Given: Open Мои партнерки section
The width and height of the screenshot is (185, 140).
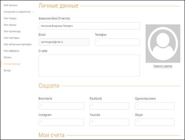Looking at the screenshot, I should [x=12, y=38].
